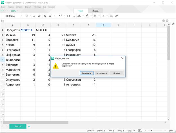Click the strikethrough text icon
176x133 pixels.
point(61,16)
